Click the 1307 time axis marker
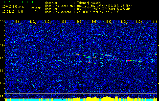The image size is (159, 101). click(x=109, y=21)
